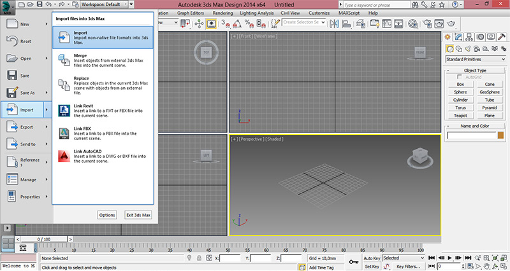Select Use Transform Coordinate Center icon
Image resolution: width=510 pixels, height=271 pixels.
click(x=185, y=24)
